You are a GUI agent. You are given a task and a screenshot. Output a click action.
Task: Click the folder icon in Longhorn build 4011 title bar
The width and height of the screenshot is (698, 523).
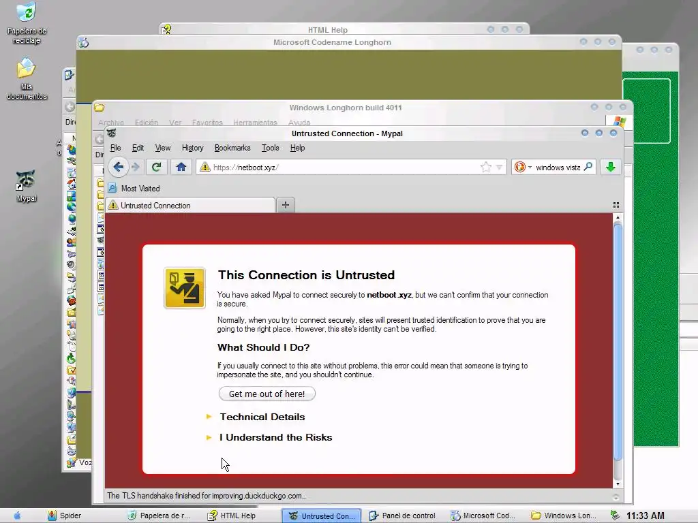[x=100, y=107]
